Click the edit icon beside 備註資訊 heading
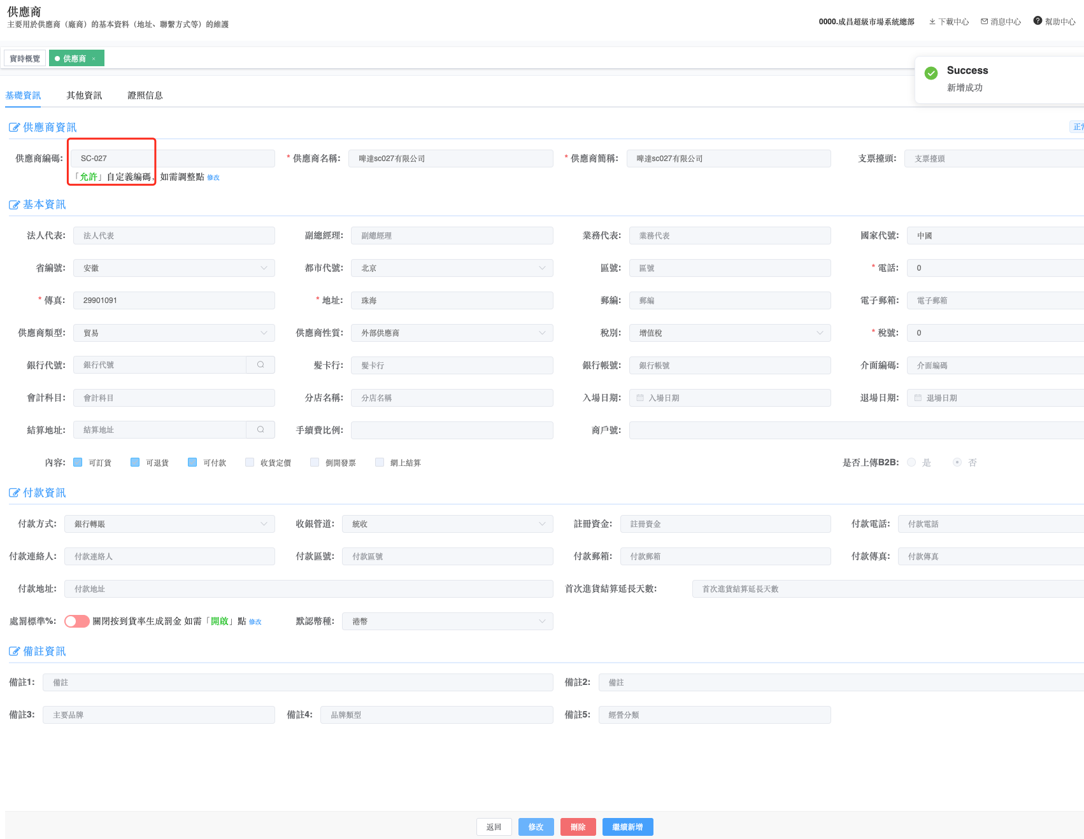Screen dimensions: 1084x839 pos(14,651)
